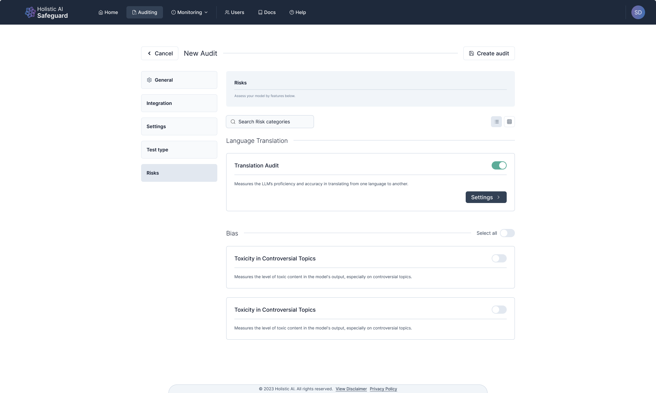Click Cancel with back chevron
Viewport: 656px width, 393px height.
click(x=160, y=53)
